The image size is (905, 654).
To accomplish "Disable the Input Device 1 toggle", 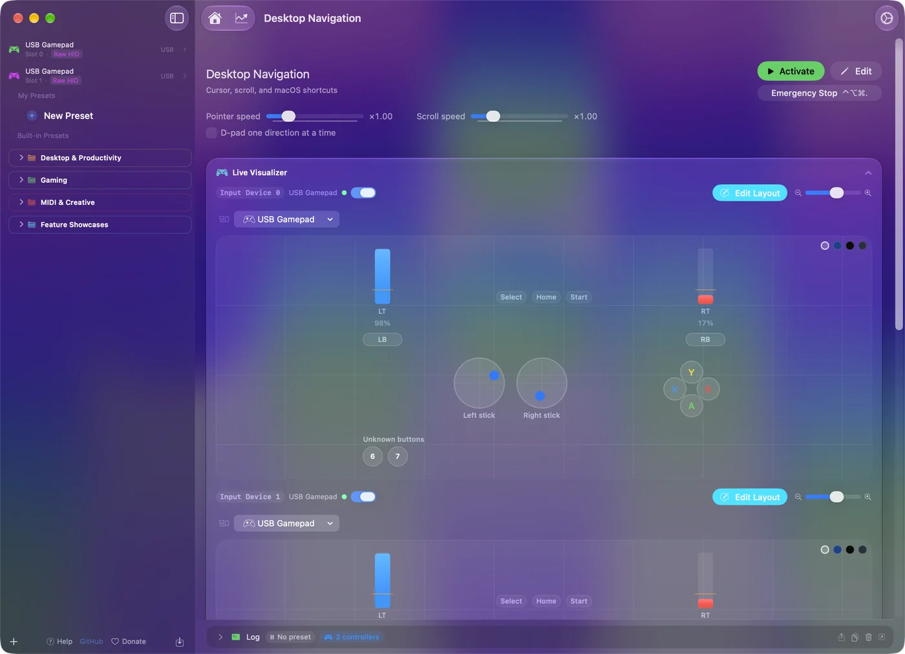I will (363, 497).
